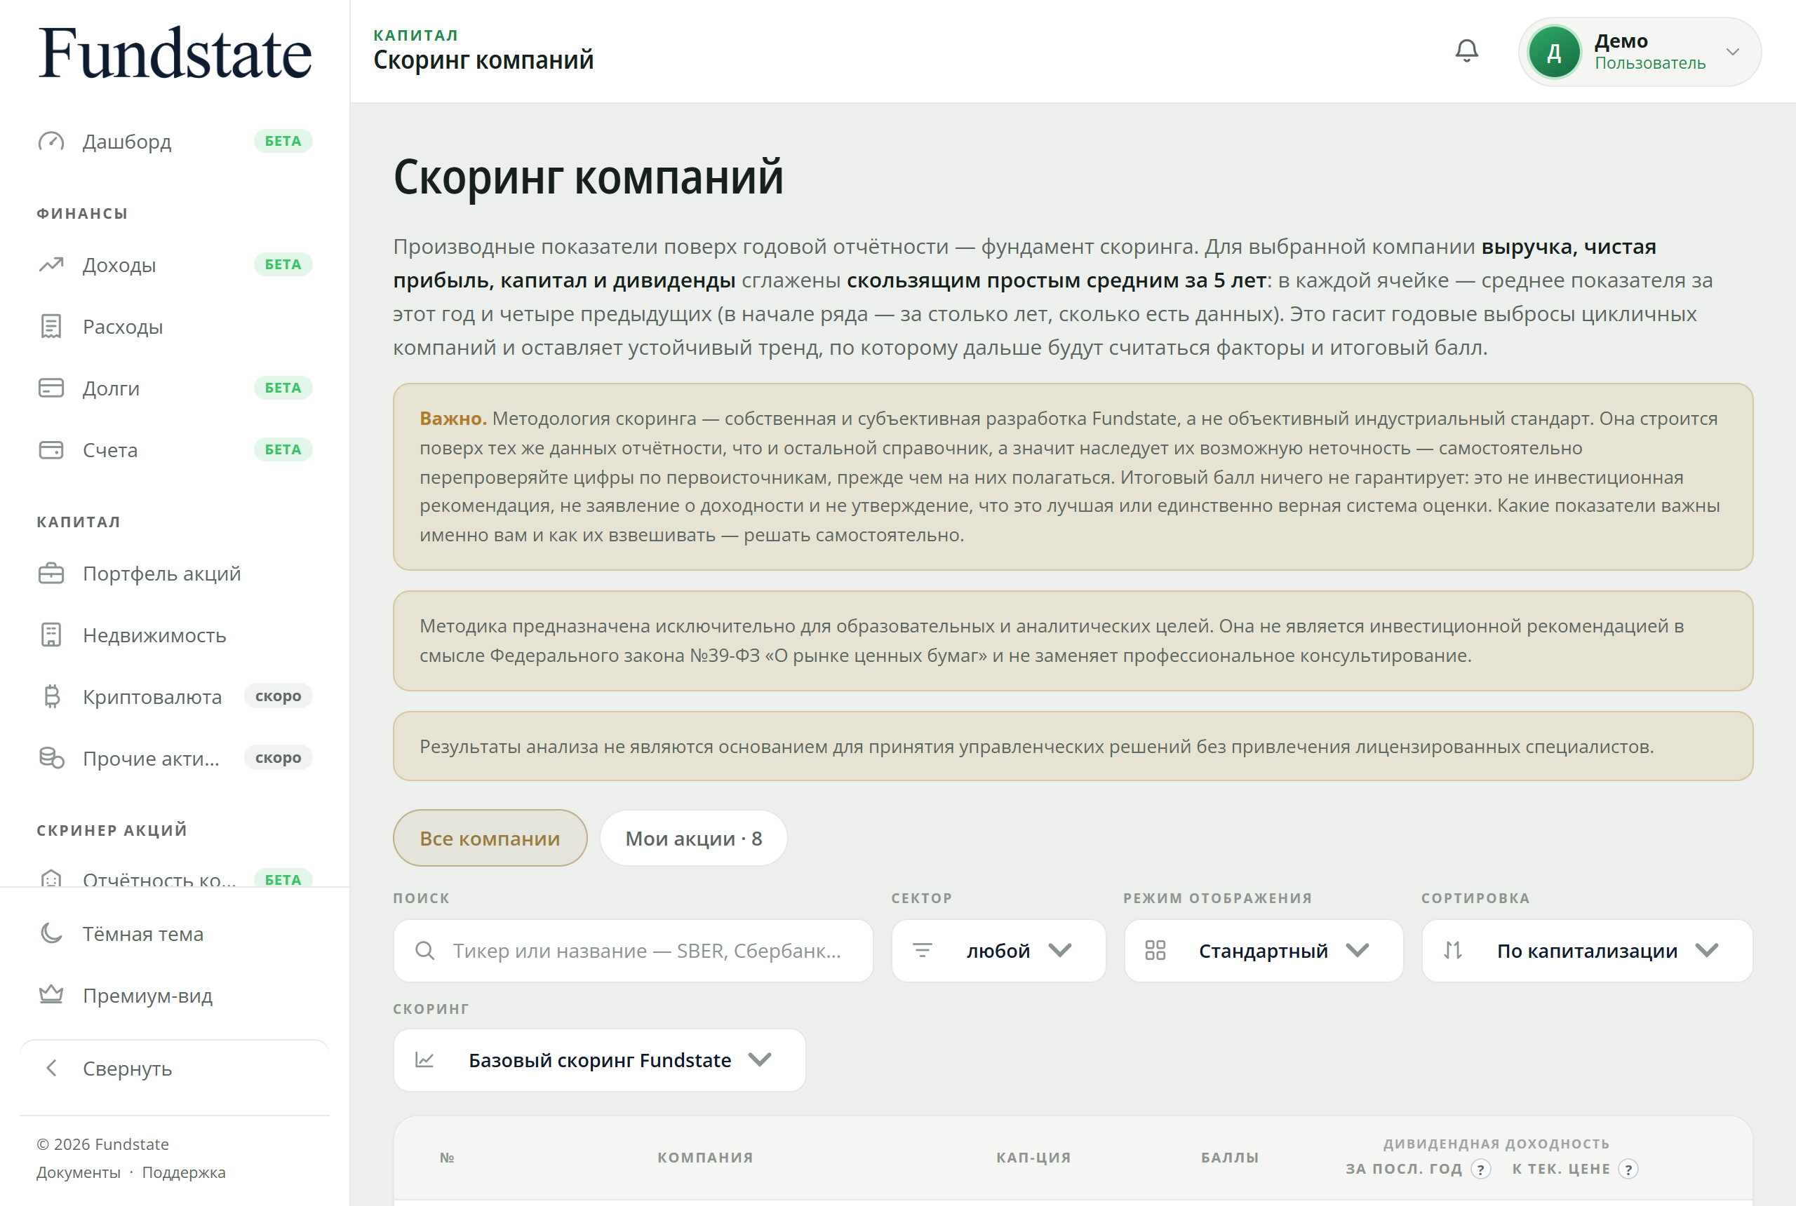Click the grid icon in Режим отображения
The image size is (1796, 1206).
(1155, 951)
